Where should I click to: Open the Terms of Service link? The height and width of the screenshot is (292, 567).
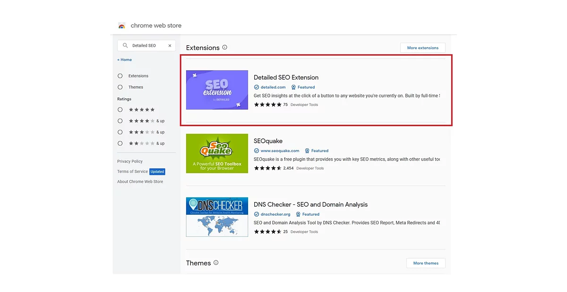[x=132, y=171]
